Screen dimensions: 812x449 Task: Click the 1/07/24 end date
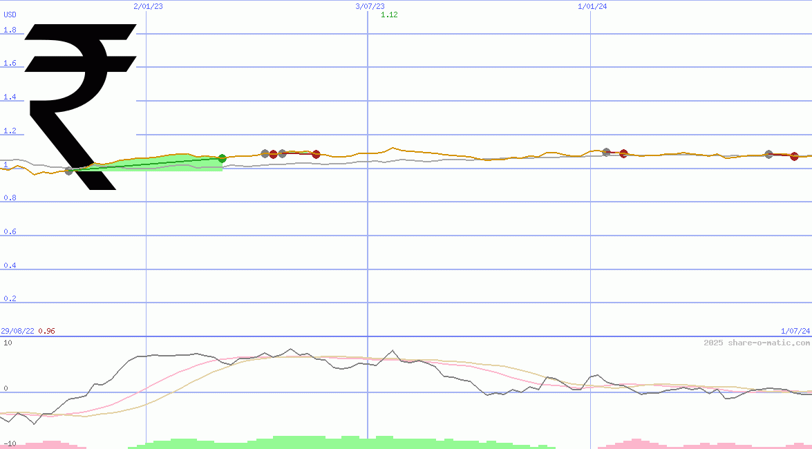pos(795,331)
